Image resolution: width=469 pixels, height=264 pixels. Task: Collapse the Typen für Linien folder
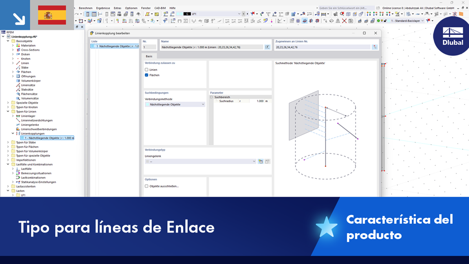click(8, 111)
